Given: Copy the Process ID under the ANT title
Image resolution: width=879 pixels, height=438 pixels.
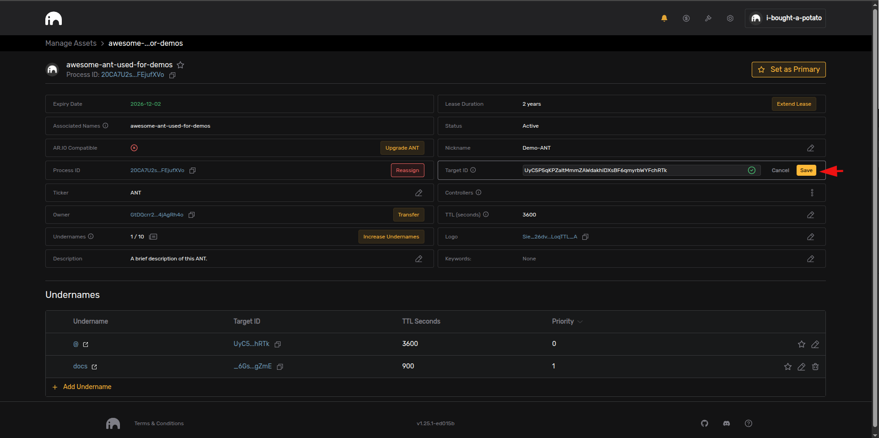Looking at the screenshot, I should pos(173,75).
